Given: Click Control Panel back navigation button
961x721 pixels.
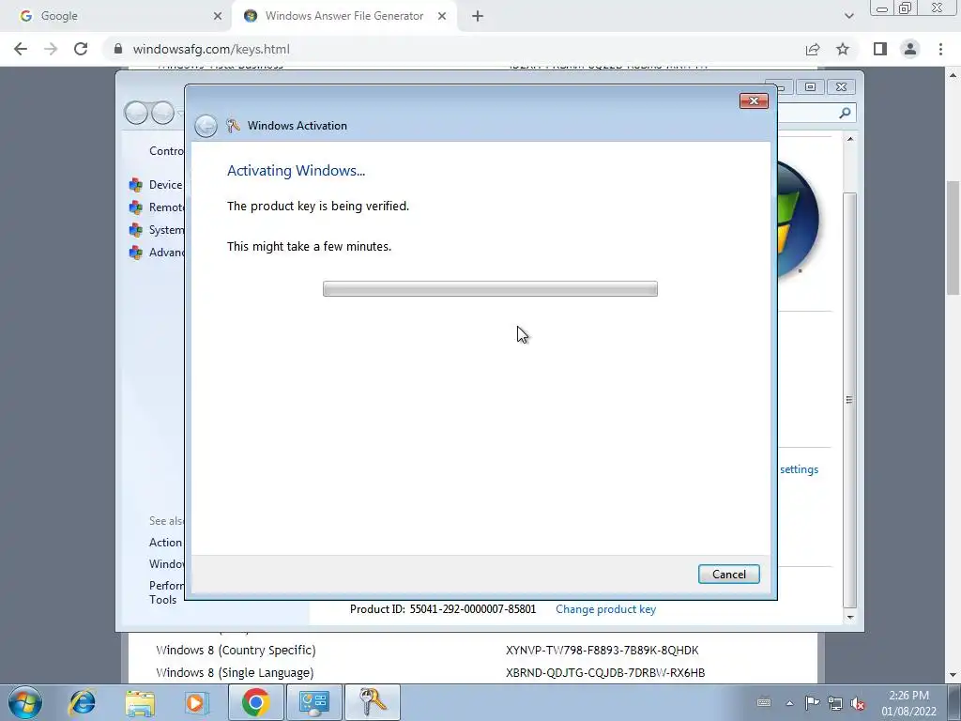Looking at the screenshot, I should 136,113.
